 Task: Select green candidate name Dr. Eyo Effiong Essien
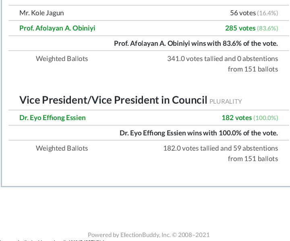[52, 118]
